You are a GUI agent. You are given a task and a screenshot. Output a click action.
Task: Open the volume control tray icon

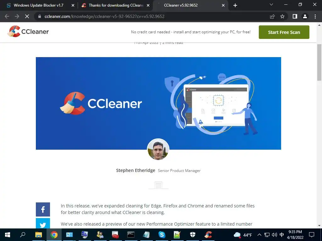tap(274, 235)
